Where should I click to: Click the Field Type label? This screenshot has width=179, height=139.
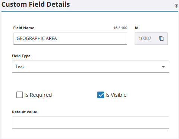coord(21,56)
